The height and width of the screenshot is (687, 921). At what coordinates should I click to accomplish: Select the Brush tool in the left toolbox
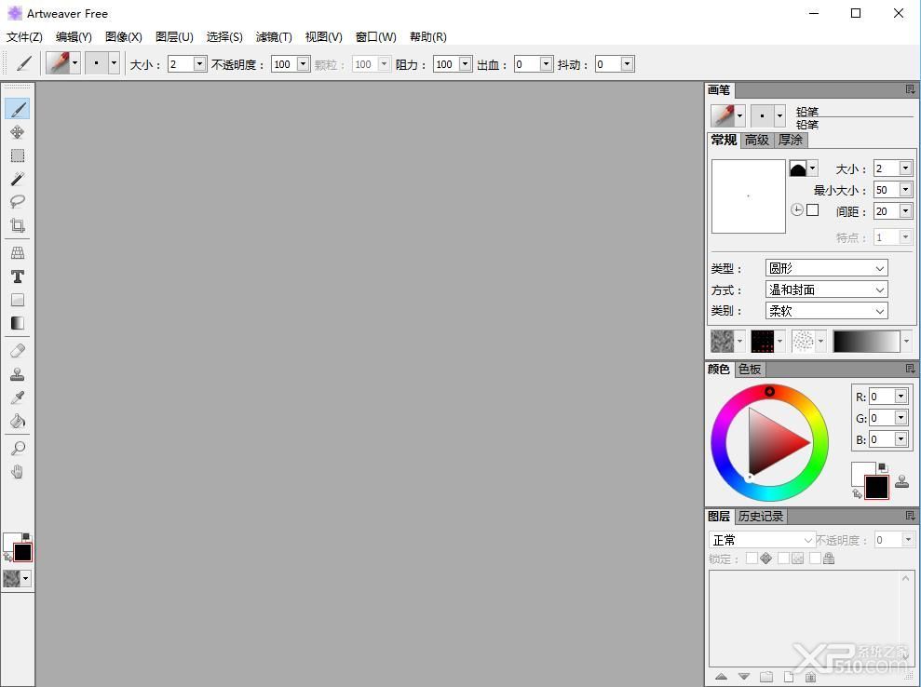[18, 109]
